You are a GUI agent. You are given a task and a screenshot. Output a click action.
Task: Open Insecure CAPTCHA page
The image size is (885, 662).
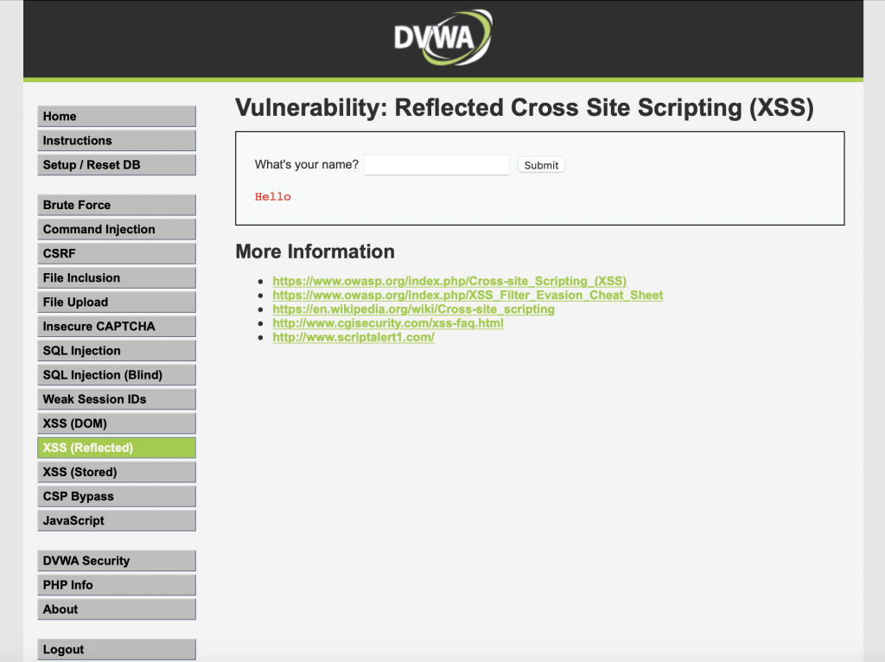[117, 326]
